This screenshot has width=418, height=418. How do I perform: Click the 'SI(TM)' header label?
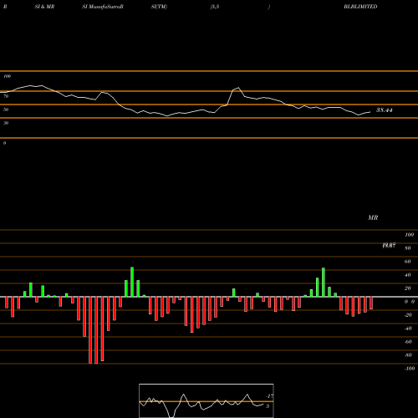159,7
